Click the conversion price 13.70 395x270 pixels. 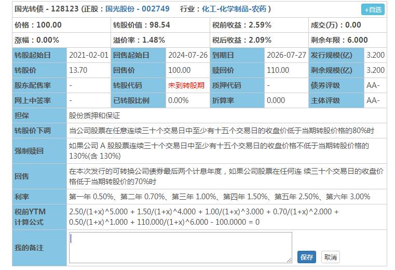pyautogui.click(x=78, y=70)
